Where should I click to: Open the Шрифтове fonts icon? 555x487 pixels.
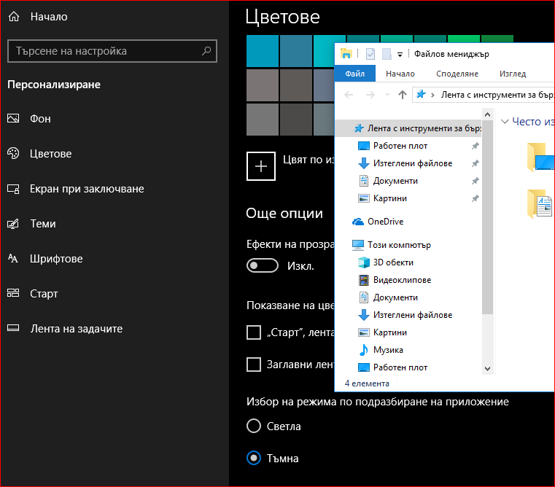(x=13, y=258)
